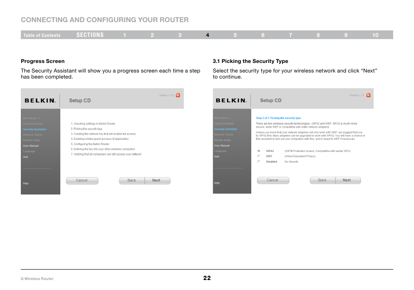The image size is (414, 290).
Task: Click Quit in security type window sidebar
Action: point(217,157)
